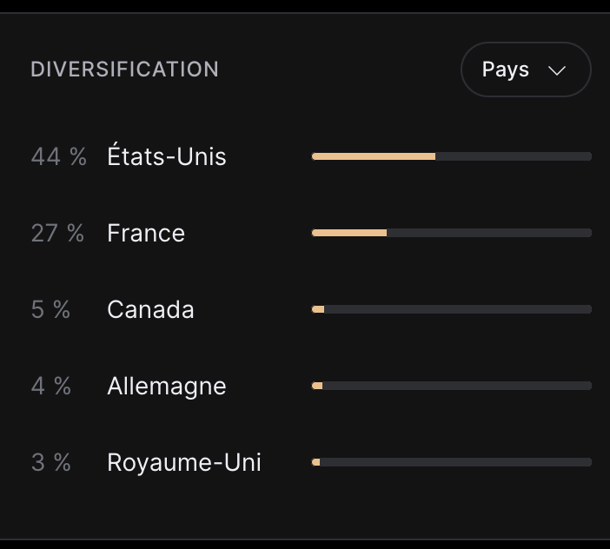The height and width of the screenshot is (549, 610).
Task: Click the gray empty portion of France bar
Action: point(488,233)
